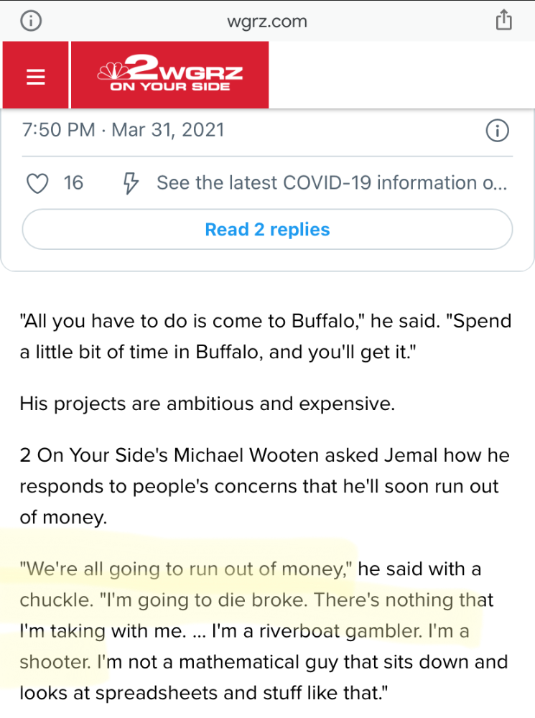This screenshot has width=535, height=718.
Task: Like the tweet with heart icon
Action: [x=37, y=183]
